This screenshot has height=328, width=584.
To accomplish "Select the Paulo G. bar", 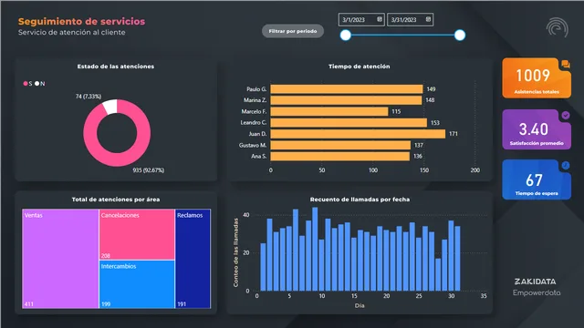I will click(347, 89).
